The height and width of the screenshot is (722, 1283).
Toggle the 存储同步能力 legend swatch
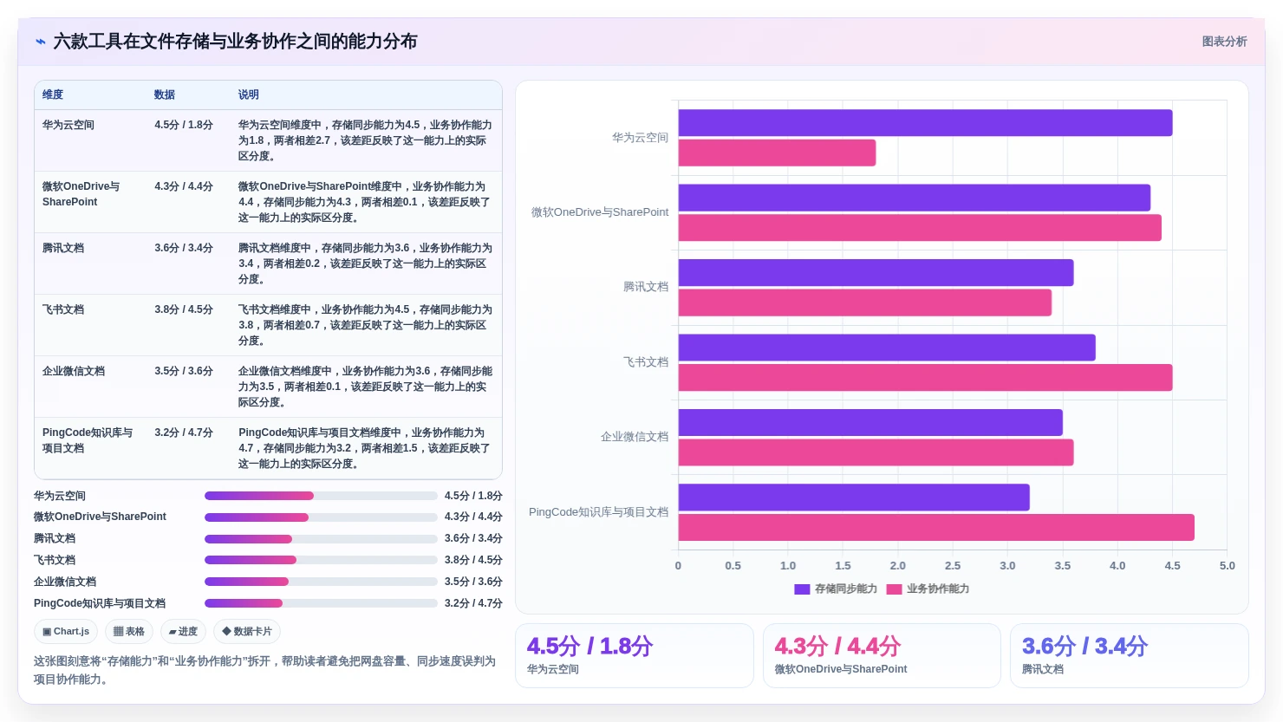click(x=802, y=589)
